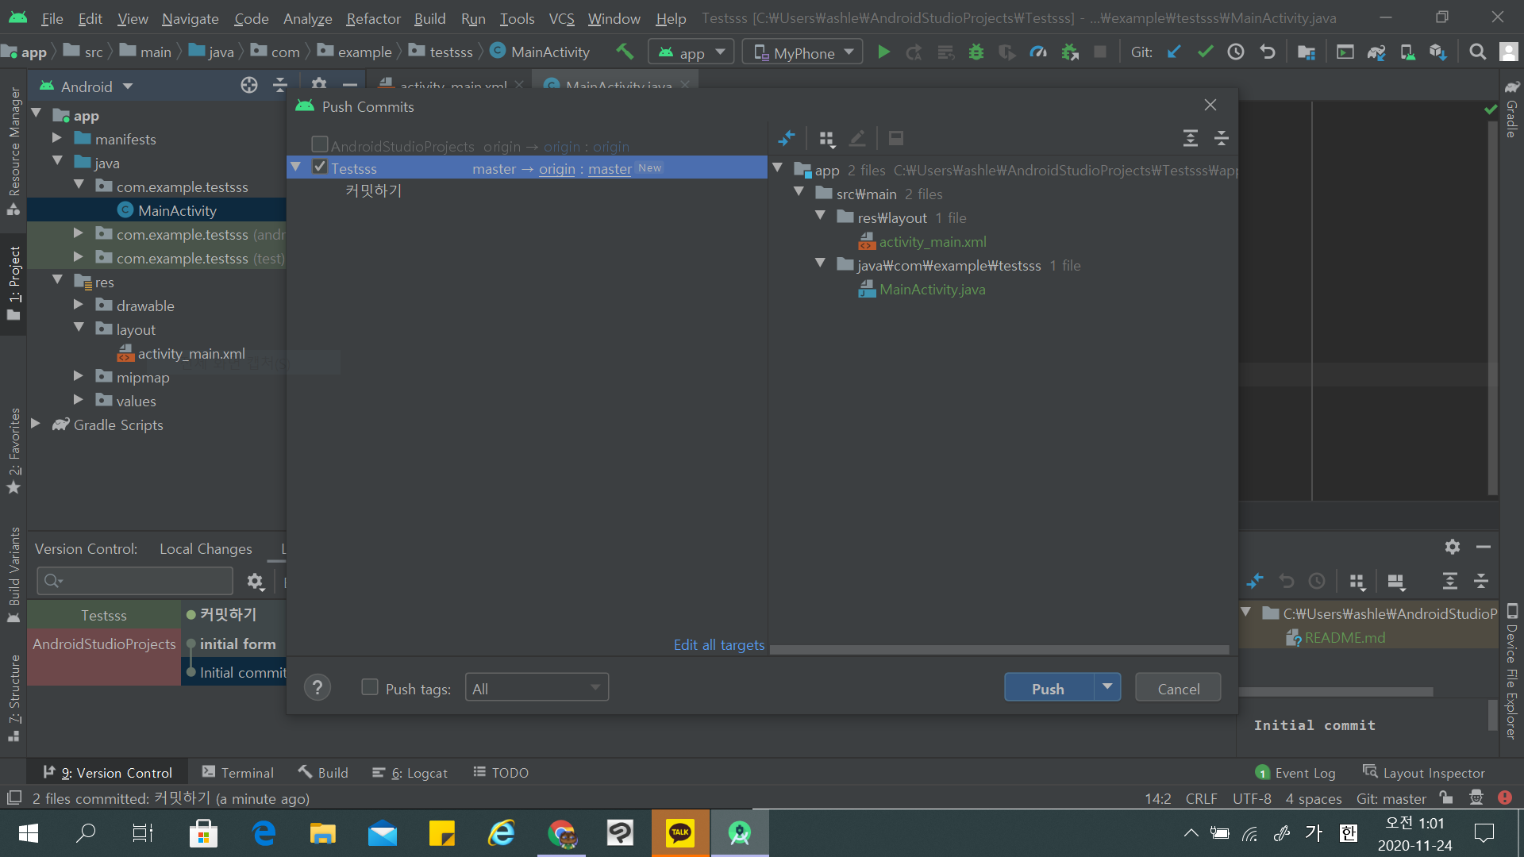
Task: Click the Debug app bug icon
Action: tap(976, 52)
